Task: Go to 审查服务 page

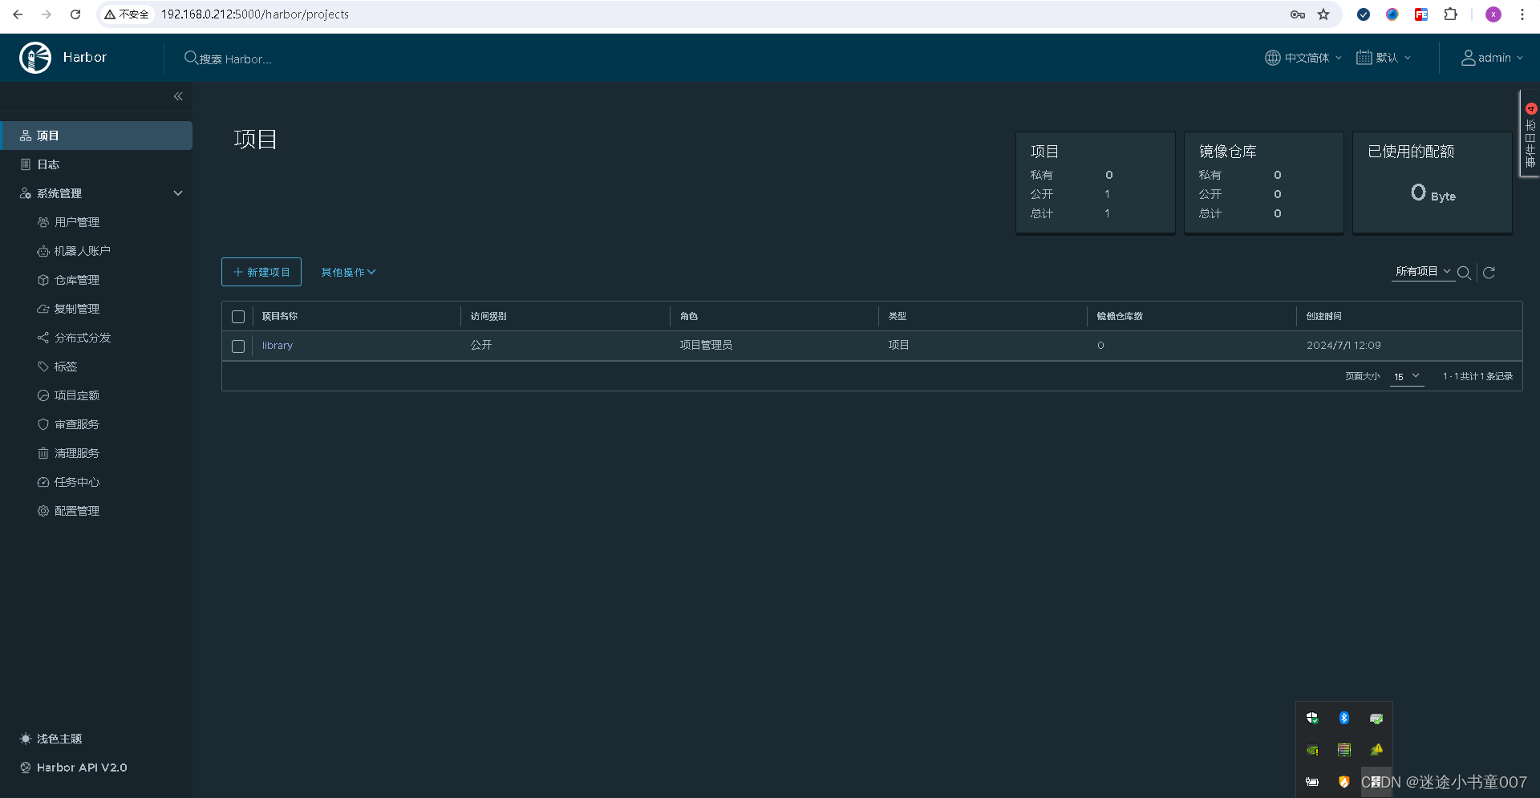Action: [x=77, y=424]
